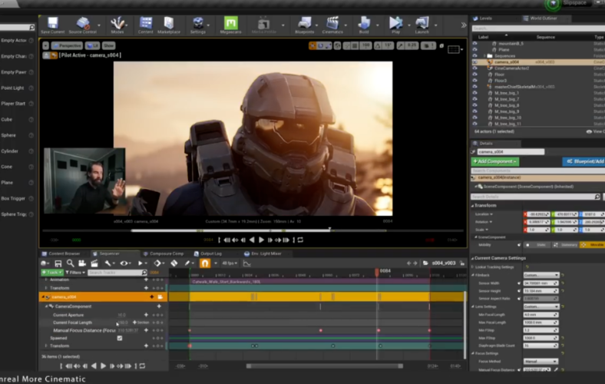The image size is (605, 384).
Task: Open the Settings toolbar icon
Action: click(x=197, y=24)
